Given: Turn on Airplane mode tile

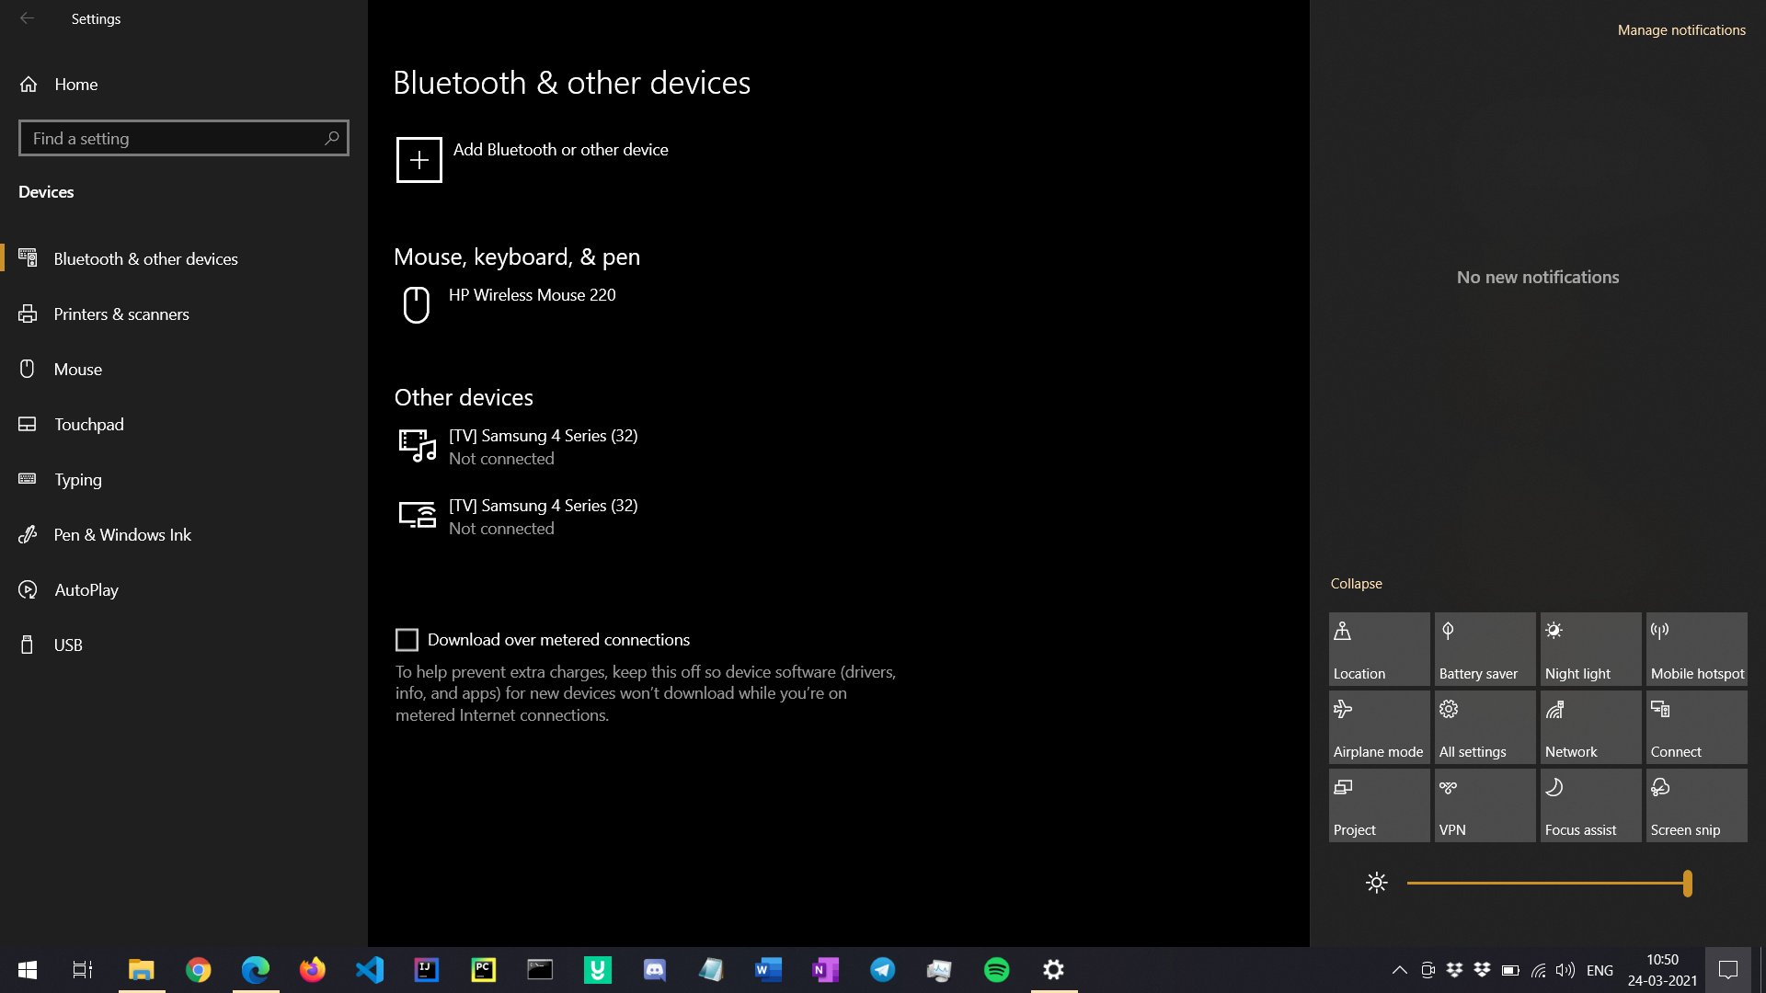Looking at the screenshot, I should tap(1379, 727).
